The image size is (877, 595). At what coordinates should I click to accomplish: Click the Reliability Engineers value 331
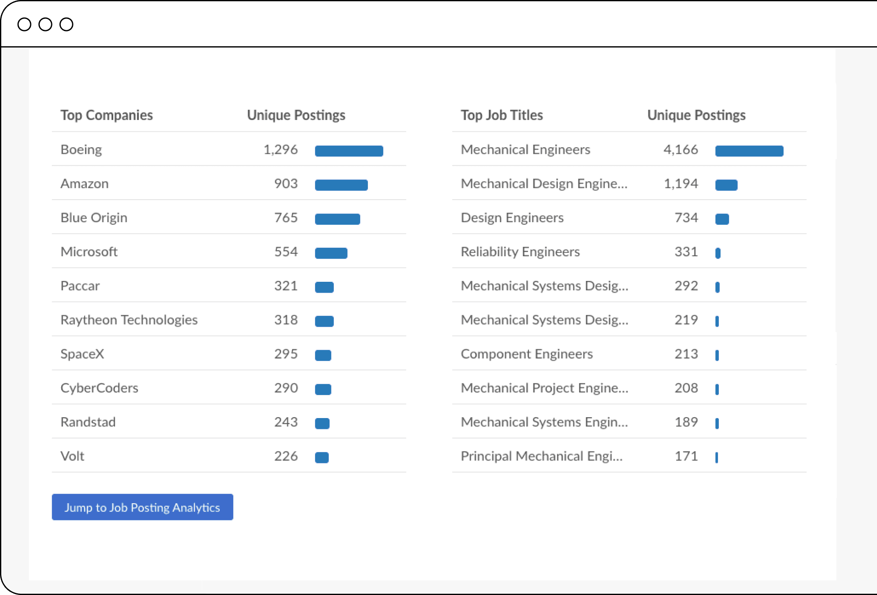(x=686, y=252)
